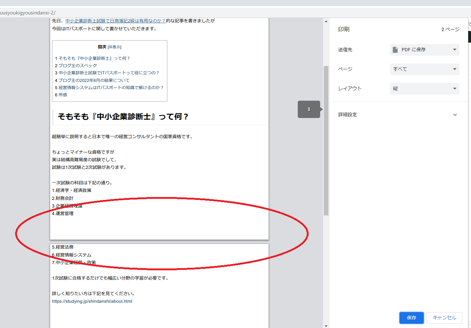Click the text 1.経済学・経済政策
The width and height of the screenshot is (471, 328).
tap(71, 191)
